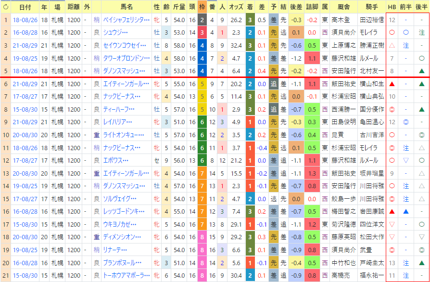The width and height of the screenshot is (430, 282).
Task: Open the horse link ペイシャフェリシタ
Action: coord(126,20)
